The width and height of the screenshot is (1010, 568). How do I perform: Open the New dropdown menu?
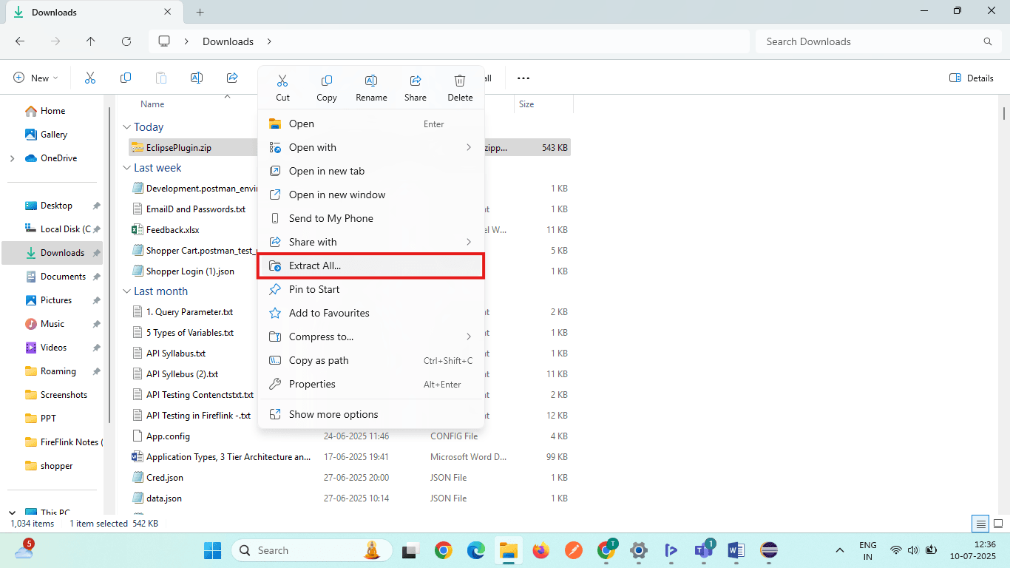[35, 78]
